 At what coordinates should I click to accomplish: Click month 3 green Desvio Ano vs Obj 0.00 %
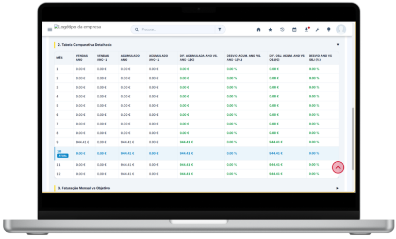click(314, 88)
